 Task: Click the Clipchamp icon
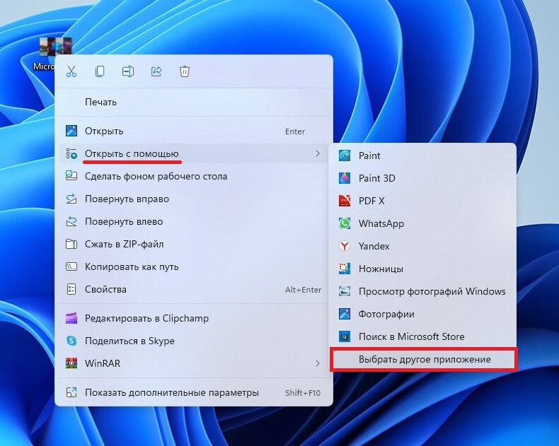71,318
